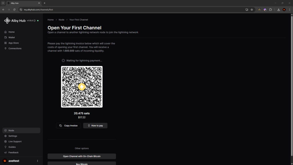Image resolution: width=293 pixels, height=165 pixels.
Task: Open the Wallet page in sidebar
Action: 11,38
